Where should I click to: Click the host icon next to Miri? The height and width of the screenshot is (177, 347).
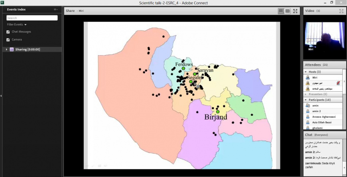308,77
